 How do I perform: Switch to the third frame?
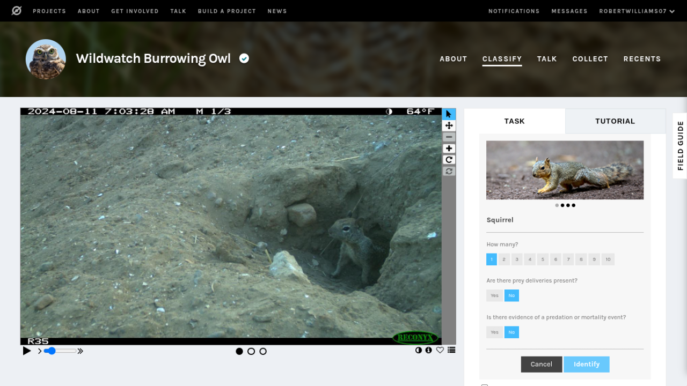263,352
